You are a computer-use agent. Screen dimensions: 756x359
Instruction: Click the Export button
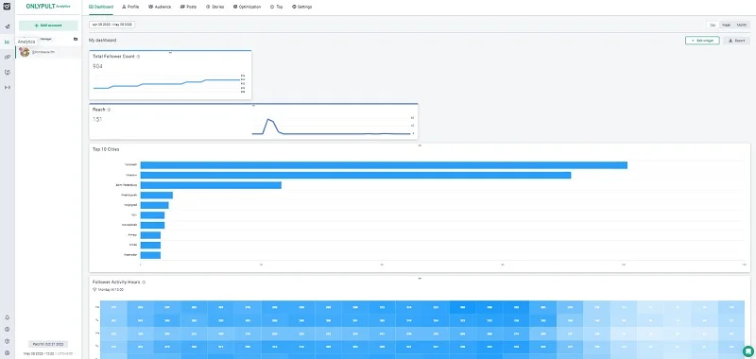tap(737, 41)
